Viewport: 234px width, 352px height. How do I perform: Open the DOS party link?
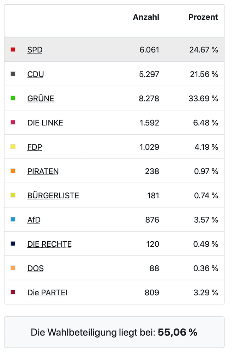point(35,268)
